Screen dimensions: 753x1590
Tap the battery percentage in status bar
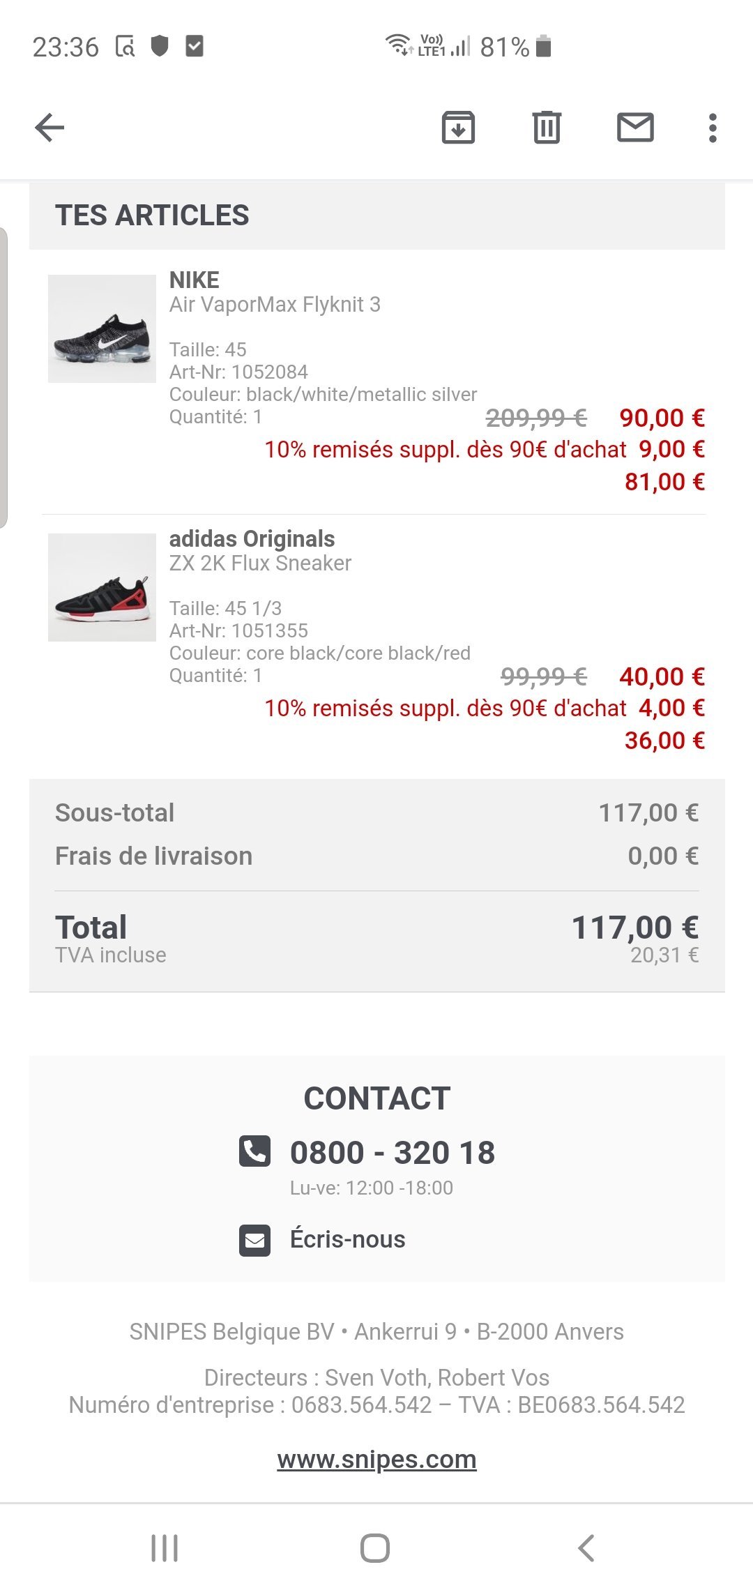pos(504,47)
